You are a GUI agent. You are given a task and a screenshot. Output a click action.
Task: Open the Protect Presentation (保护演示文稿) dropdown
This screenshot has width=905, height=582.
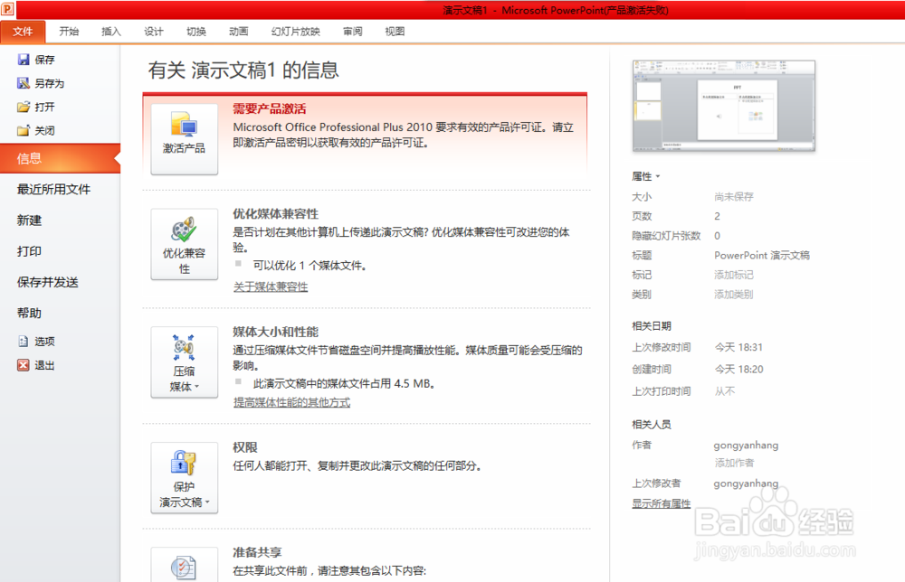(x=184, y=478)
